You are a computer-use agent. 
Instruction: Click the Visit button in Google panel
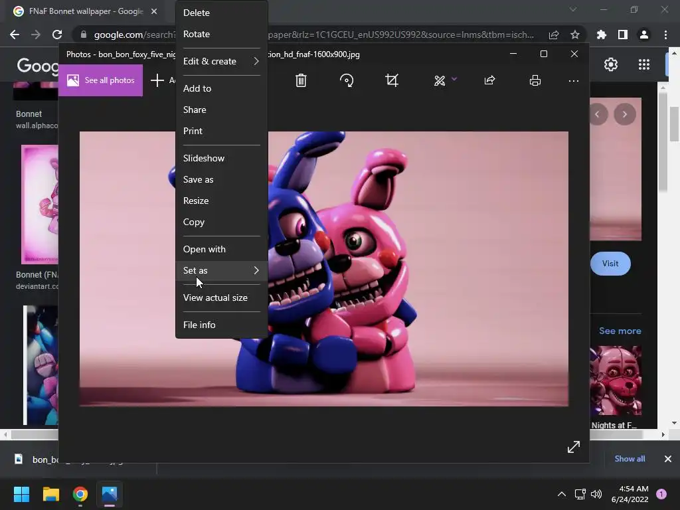610,263
